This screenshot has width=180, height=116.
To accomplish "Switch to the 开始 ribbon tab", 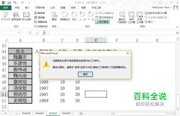I will pyautogui.click(x=17, y=8).
